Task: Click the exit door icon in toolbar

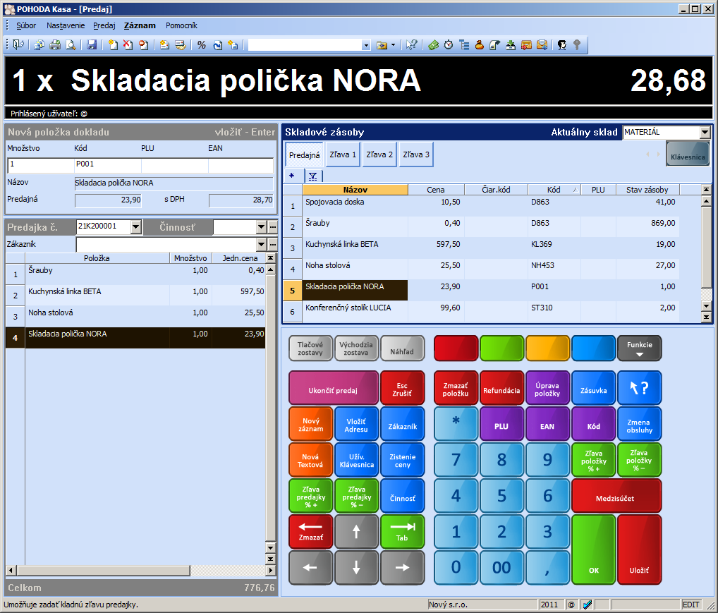Action: [18, 44]
